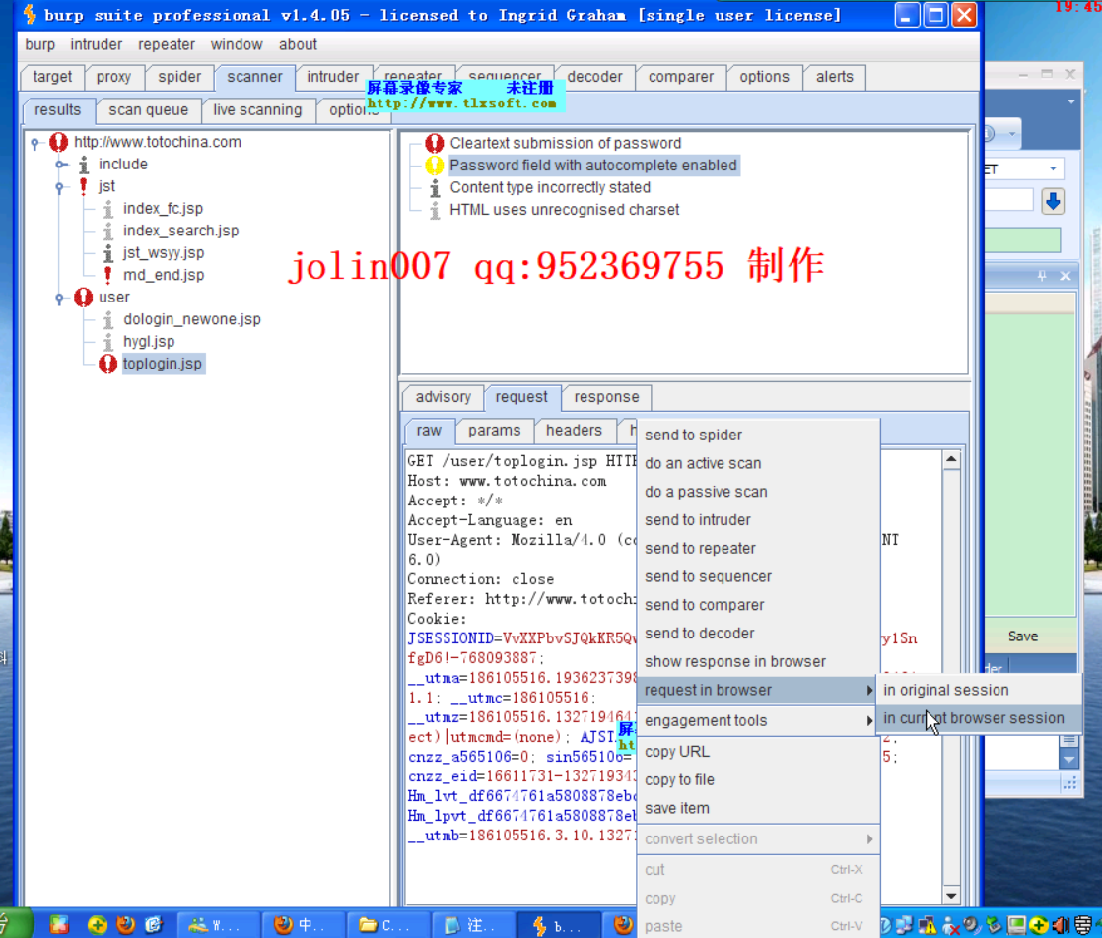Click the blue down arrow button in background window
The width and height of the screenshot is (1102, 938).
pos(1052,202)
